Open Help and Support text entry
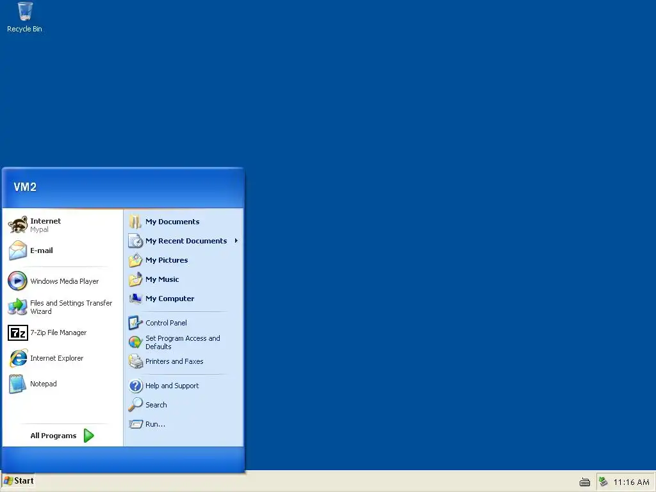This screenshot has width=656, height=492. (172, 386)
